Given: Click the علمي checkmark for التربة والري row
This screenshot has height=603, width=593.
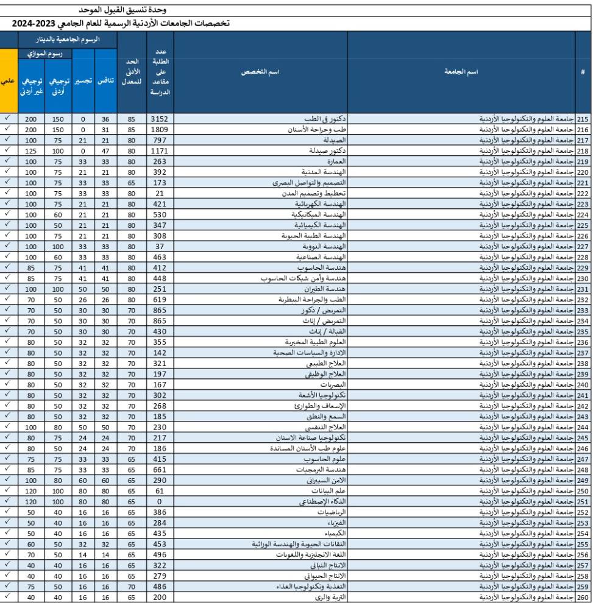Looking at the screenshot, I should [8, 597].
